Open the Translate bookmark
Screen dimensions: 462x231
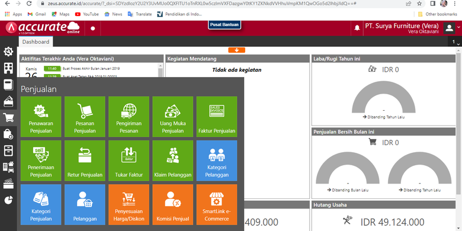140,14
